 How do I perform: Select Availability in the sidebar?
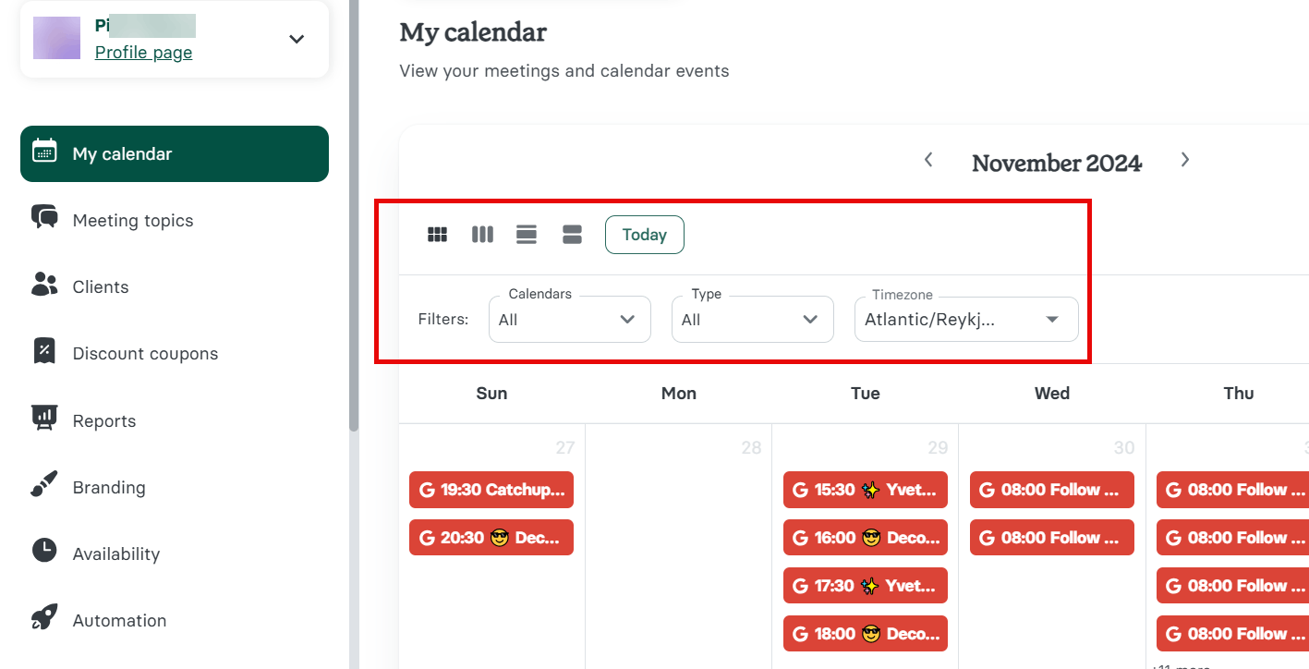pyautogui.click(x=116, y=553)
